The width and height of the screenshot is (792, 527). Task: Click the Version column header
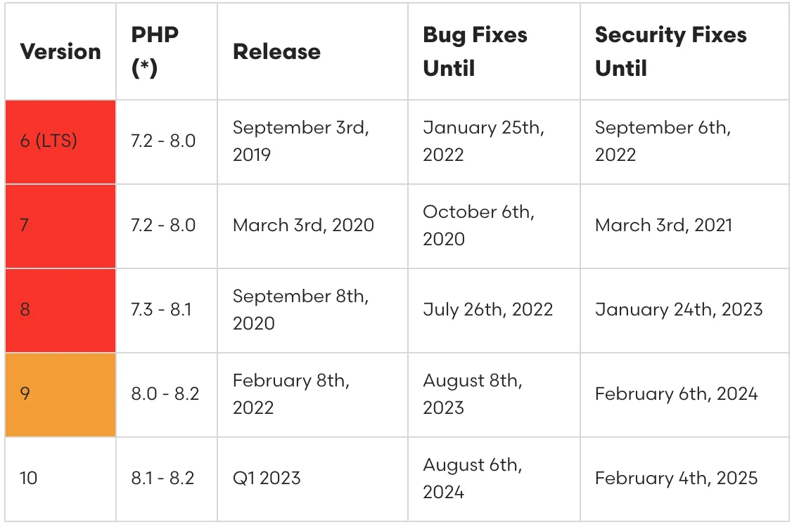[60, 51]
